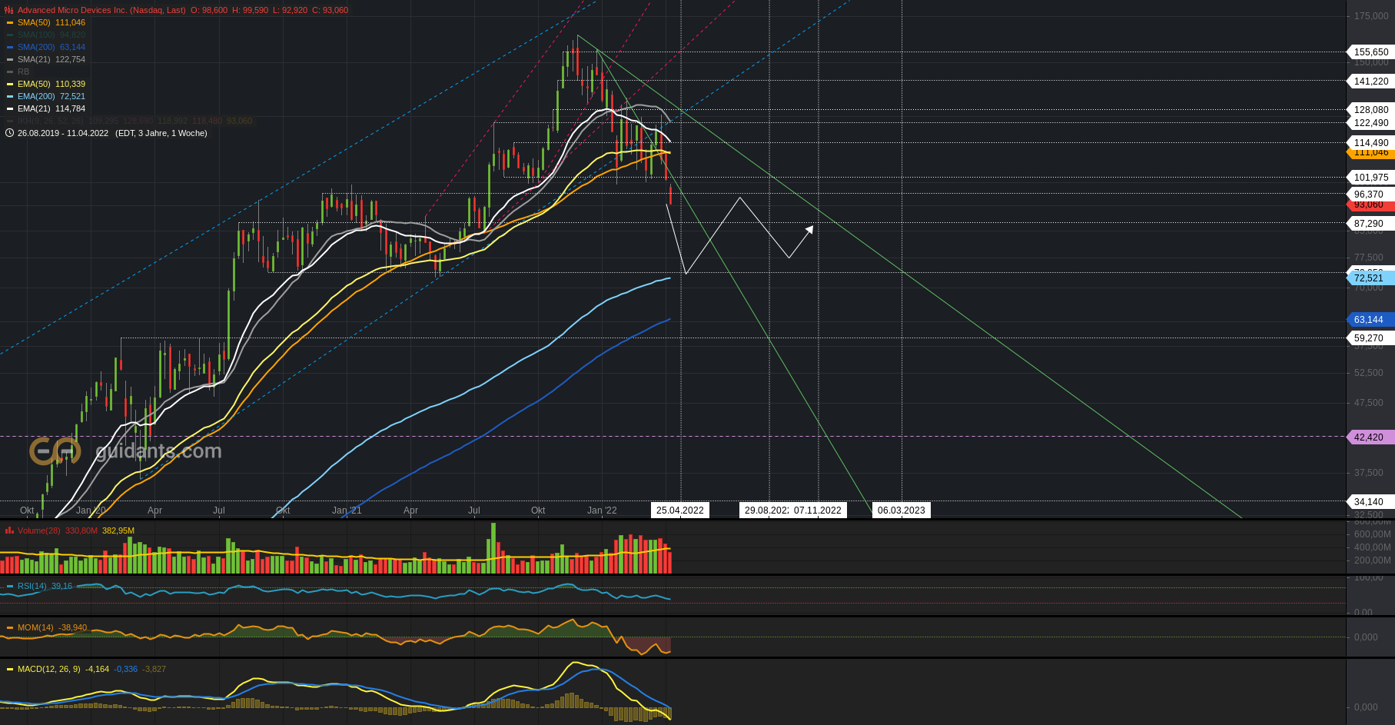Click the chart-type icon beside Advanced Micro Devices
The image size is (1395, 725).
pyautogui.click(x=9, y=10)
